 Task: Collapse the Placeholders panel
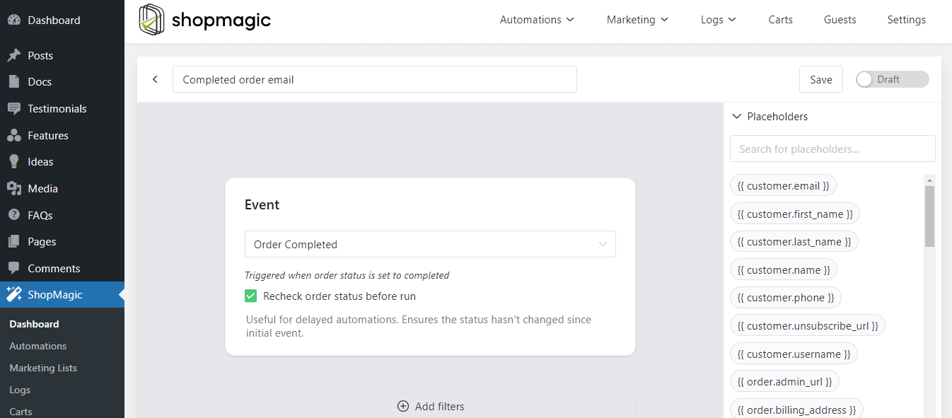pyautogui.click(x=736, y=117)
